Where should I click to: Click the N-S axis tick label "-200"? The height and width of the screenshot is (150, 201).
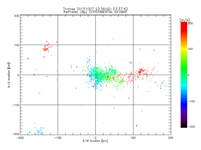point(16,134)
